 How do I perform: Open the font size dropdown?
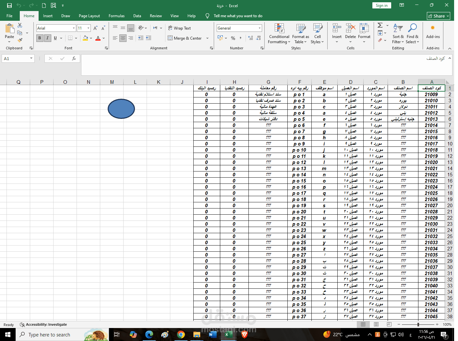(88, 28)
